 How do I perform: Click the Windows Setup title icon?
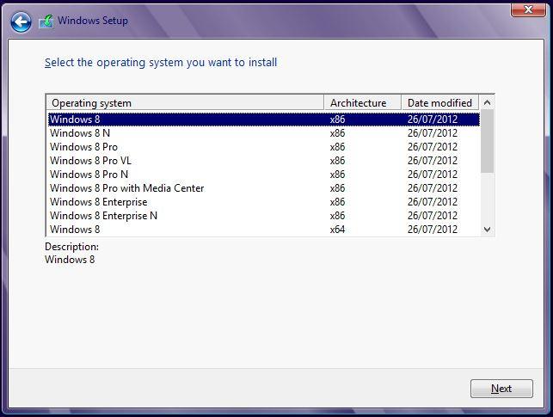[46, 21]
